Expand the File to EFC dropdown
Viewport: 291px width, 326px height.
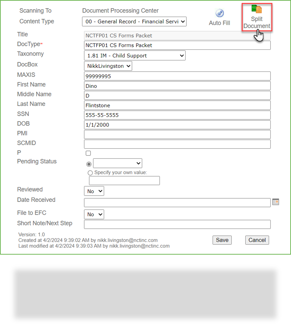tap(94, 214)
